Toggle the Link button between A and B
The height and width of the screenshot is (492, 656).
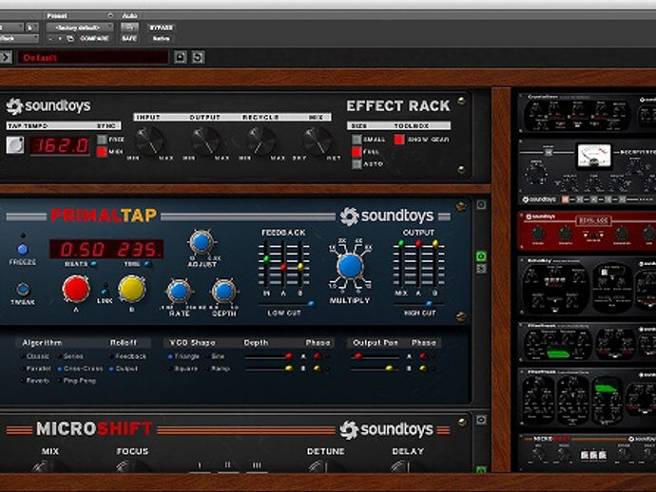tap(105, 292)
